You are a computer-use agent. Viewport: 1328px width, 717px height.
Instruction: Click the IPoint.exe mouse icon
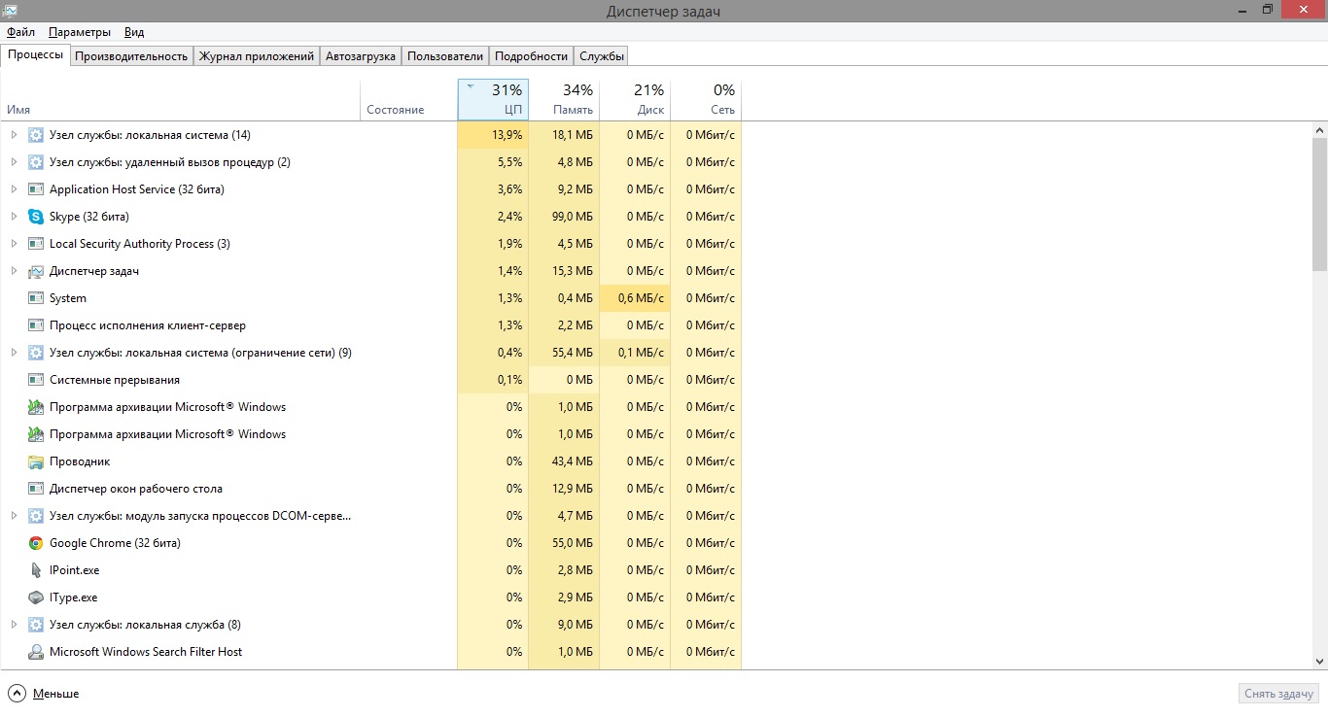(x=36, y=570)
